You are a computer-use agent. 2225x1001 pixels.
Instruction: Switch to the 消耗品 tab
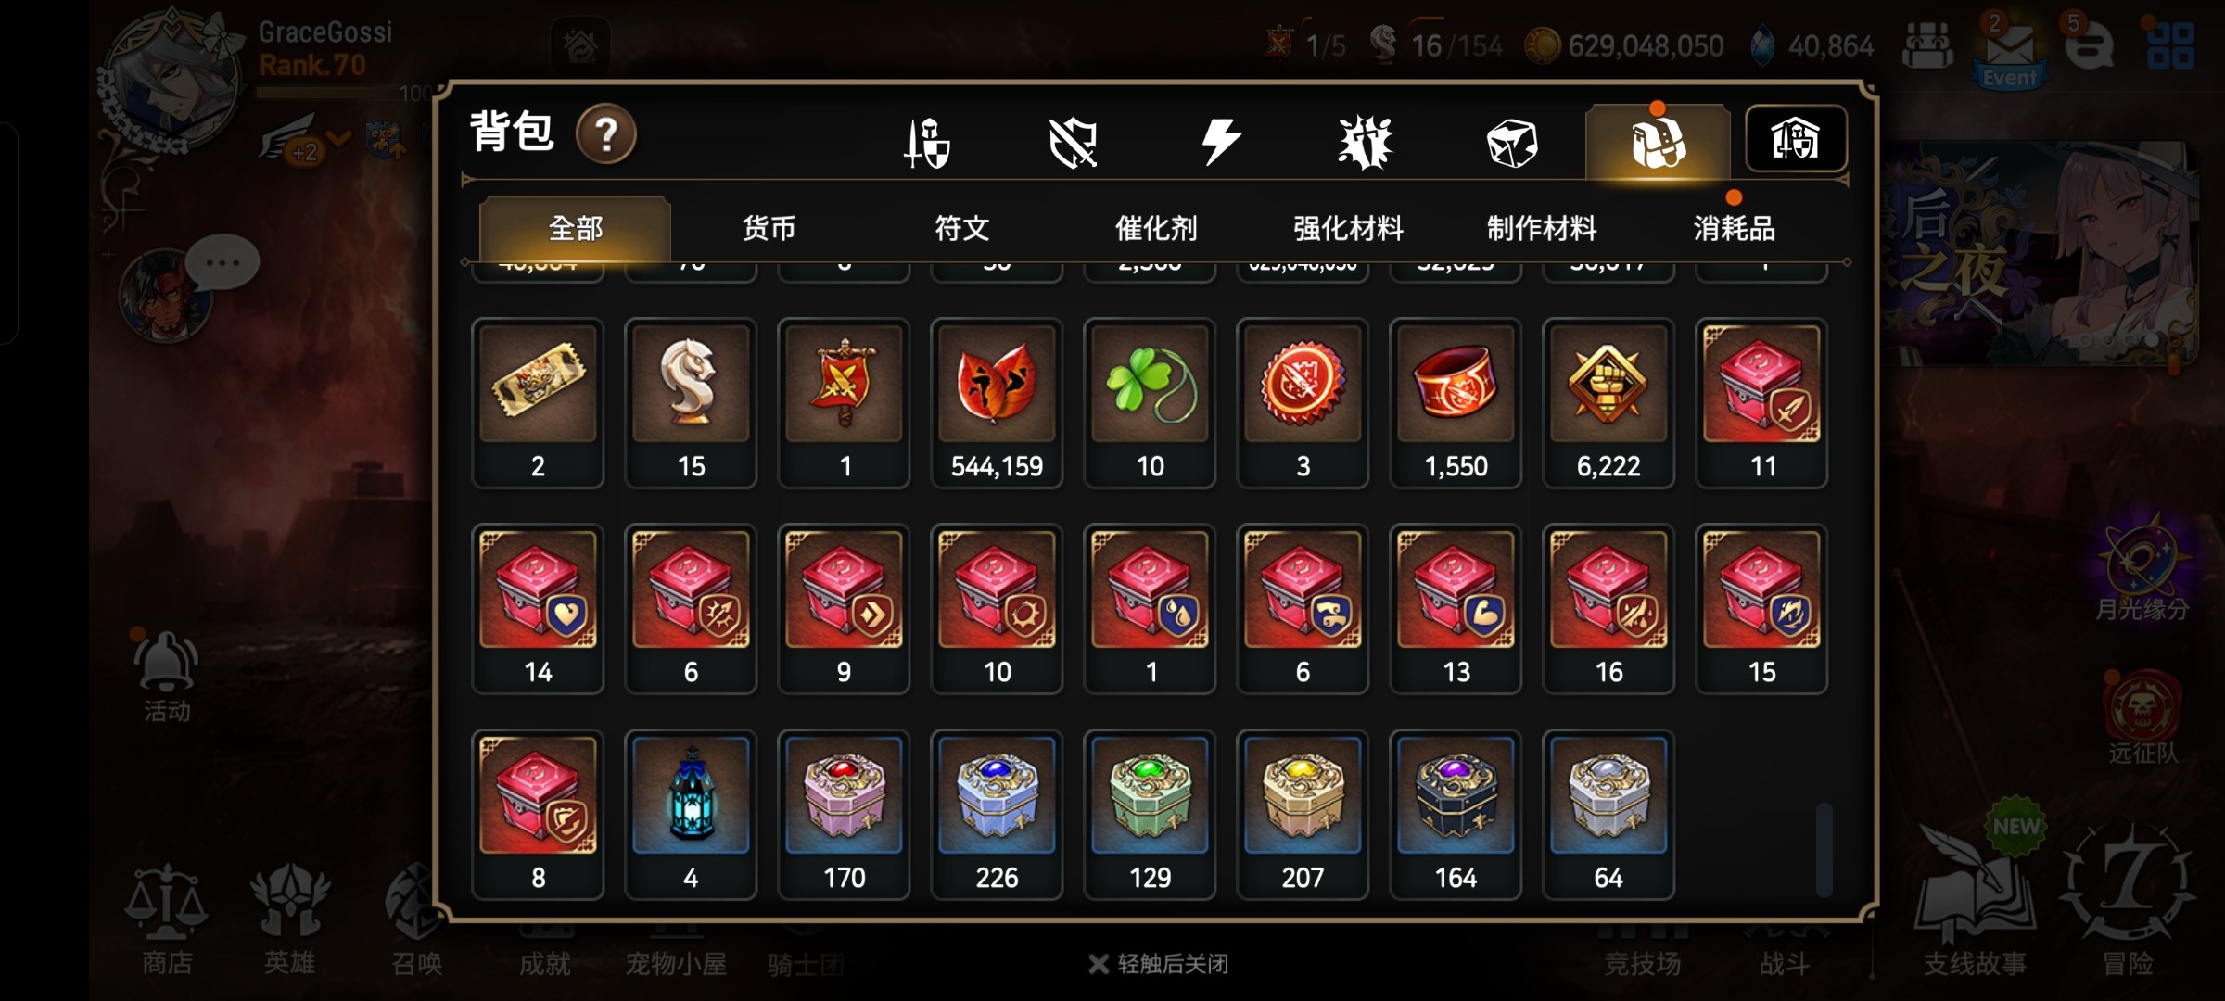pos(1734,228)
